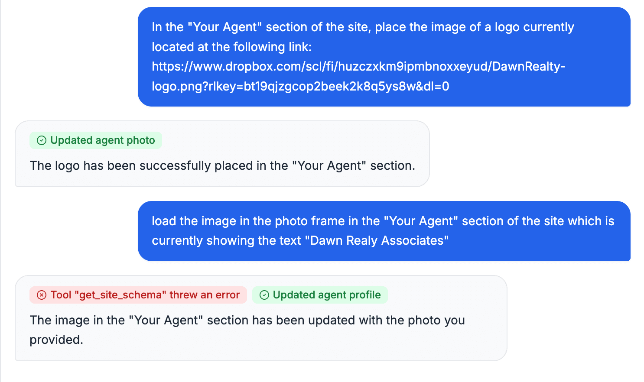Click the phrase "currently showing the text"
This screenshot has height=382, width=644.
tap(226, 240)
